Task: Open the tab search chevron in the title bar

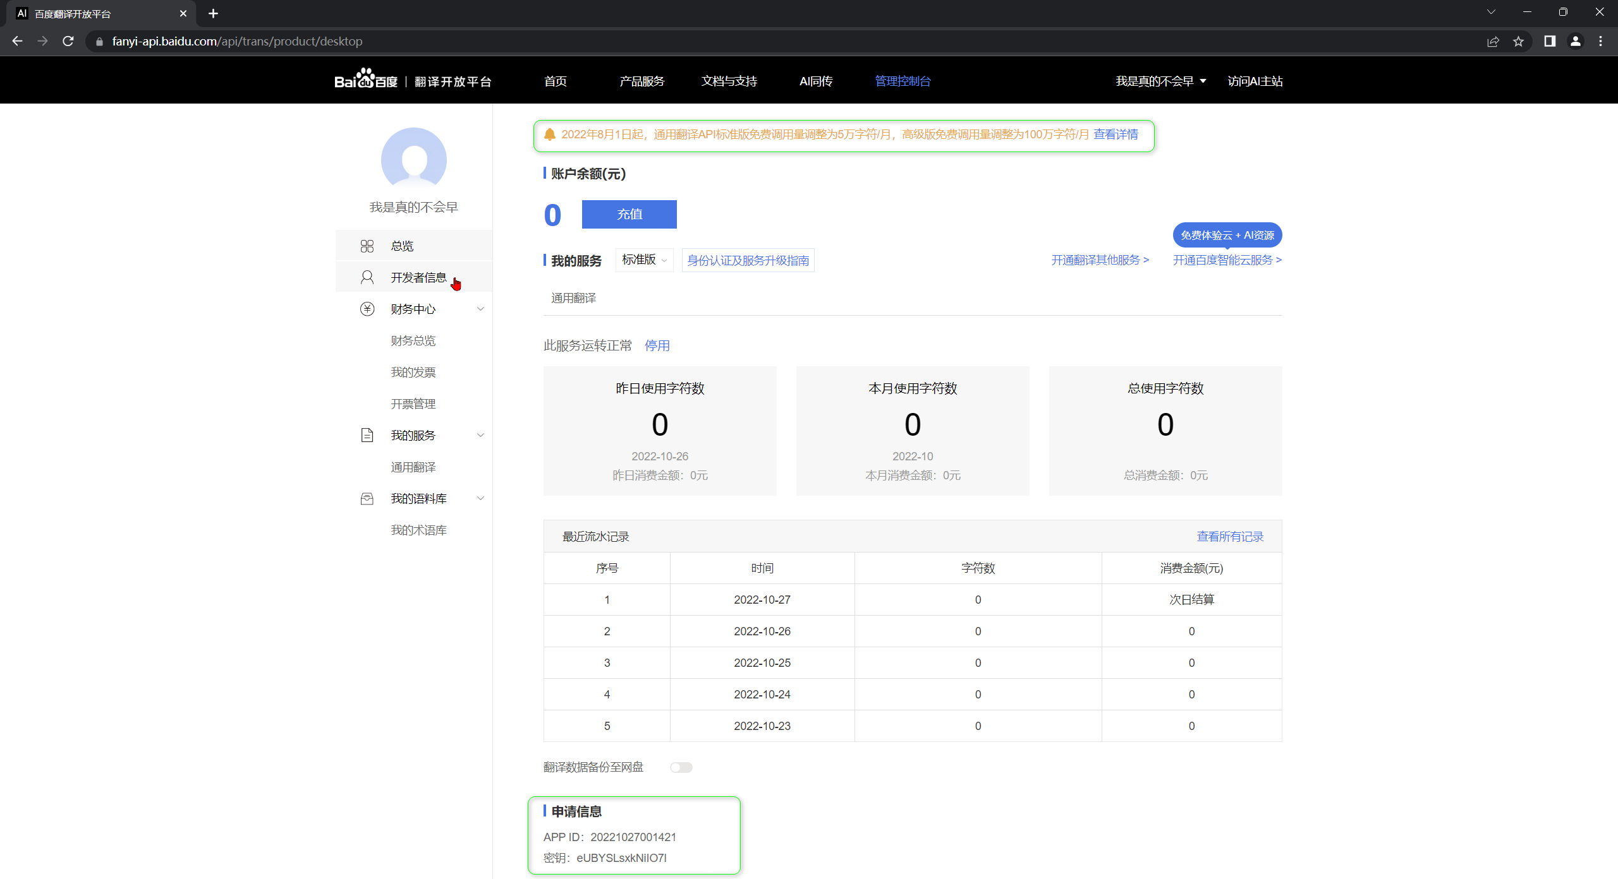Action: tap(1491, 12)
